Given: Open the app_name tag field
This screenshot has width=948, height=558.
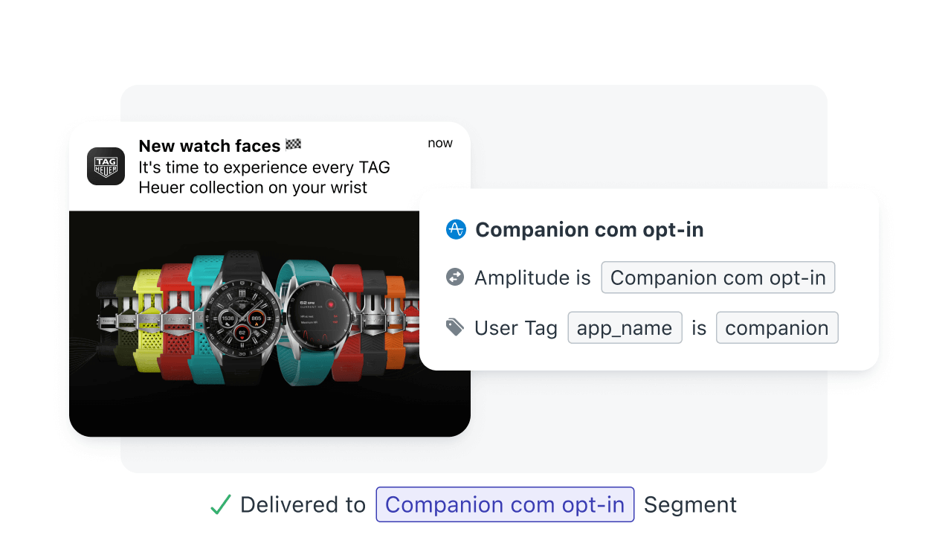Looking at the screenshot, I should pos(625,327).
